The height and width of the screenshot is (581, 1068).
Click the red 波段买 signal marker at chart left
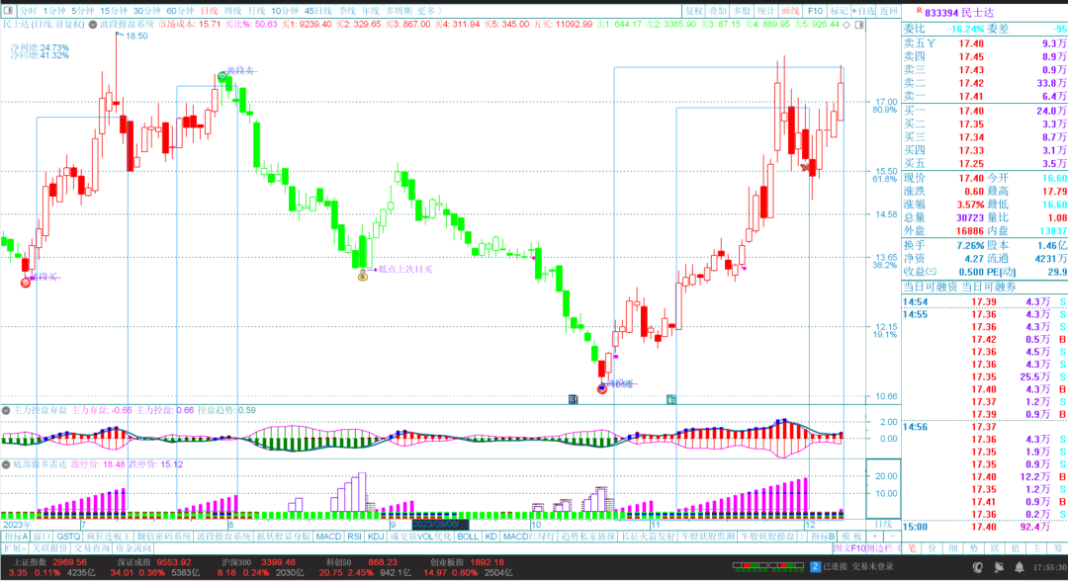point(26,283)
